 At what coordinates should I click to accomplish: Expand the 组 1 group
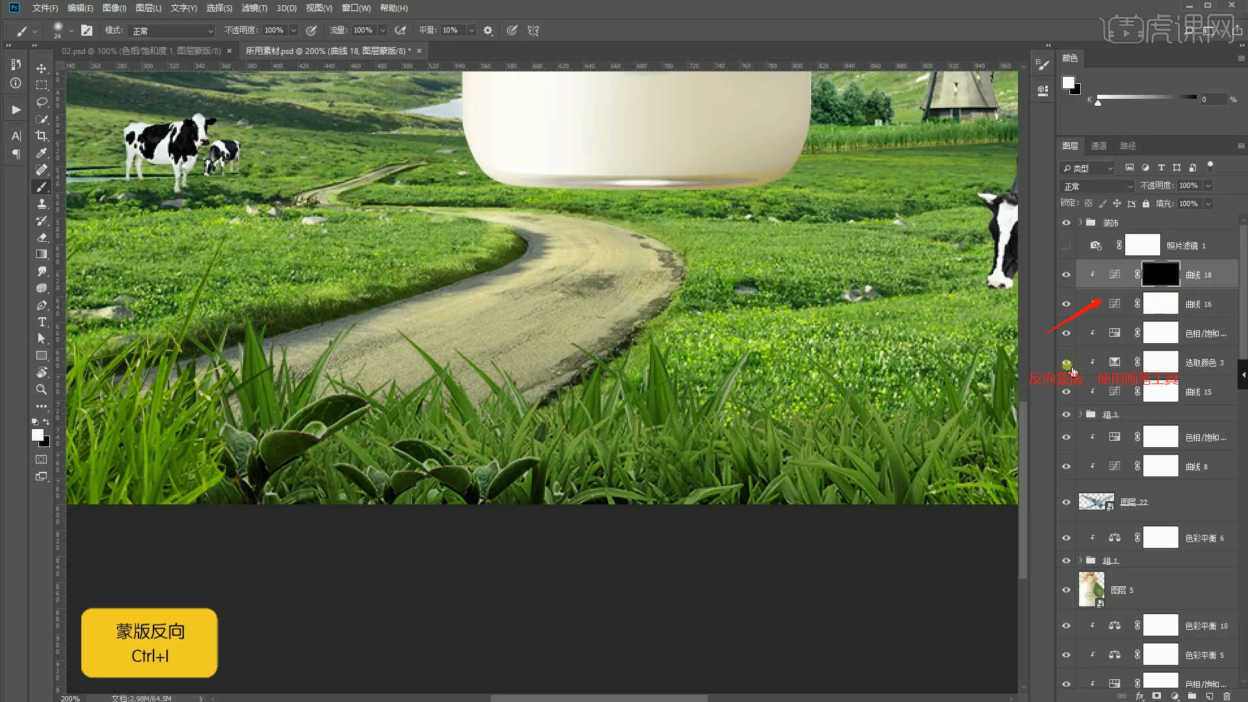point(1080,560)
